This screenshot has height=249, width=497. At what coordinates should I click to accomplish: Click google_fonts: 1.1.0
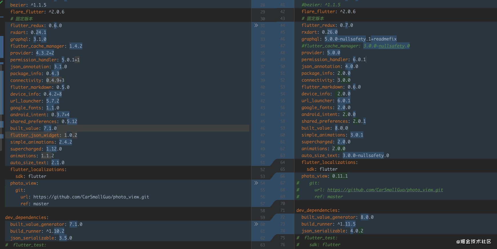[x=35, y=108]
